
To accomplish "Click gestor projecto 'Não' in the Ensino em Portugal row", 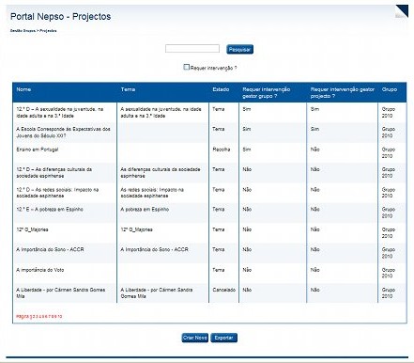I will click(x=315, y=150).
